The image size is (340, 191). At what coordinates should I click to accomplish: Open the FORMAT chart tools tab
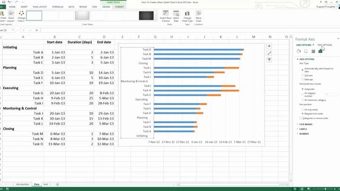tap(120, 7)
